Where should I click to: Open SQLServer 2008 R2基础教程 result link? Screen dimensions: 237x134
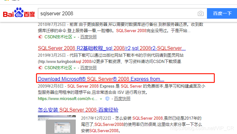(x=112, y=48)
